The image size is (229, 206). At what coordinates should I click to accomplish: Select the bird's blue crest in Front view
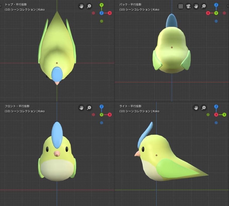click(57, 134)
